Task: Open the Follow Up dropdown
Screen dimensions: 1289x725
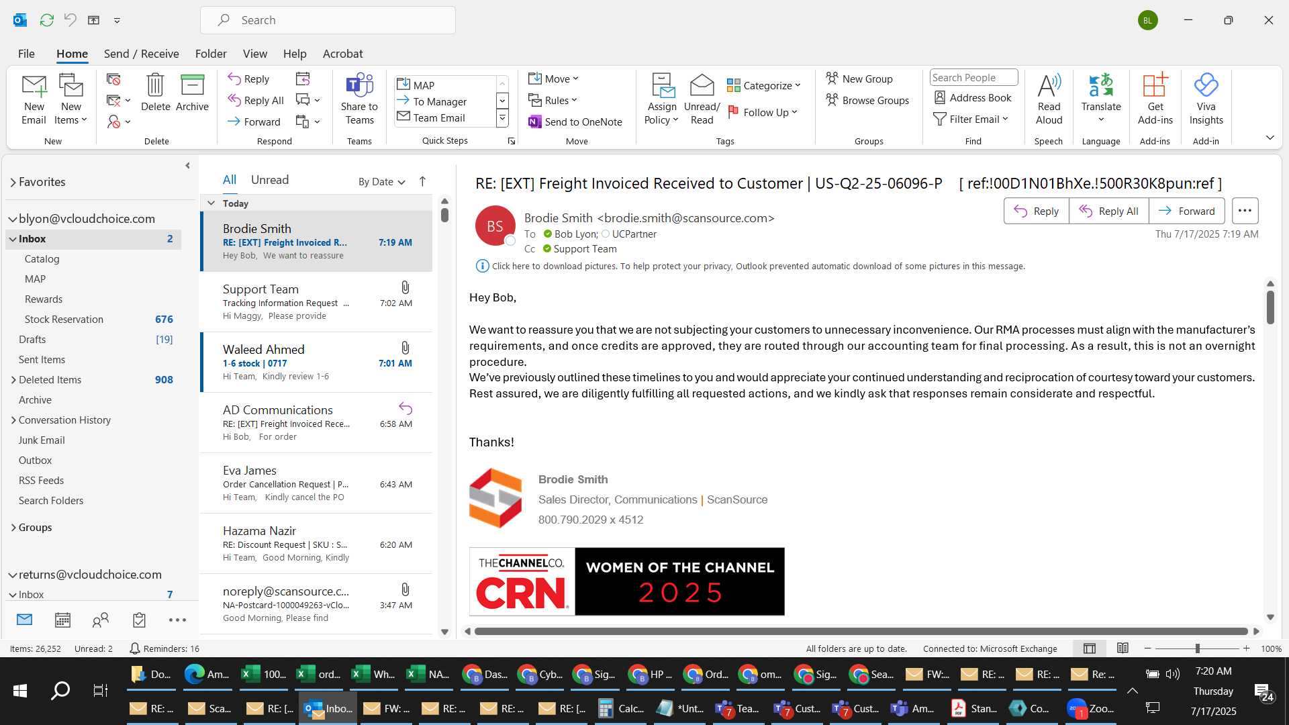Action: 763,112
